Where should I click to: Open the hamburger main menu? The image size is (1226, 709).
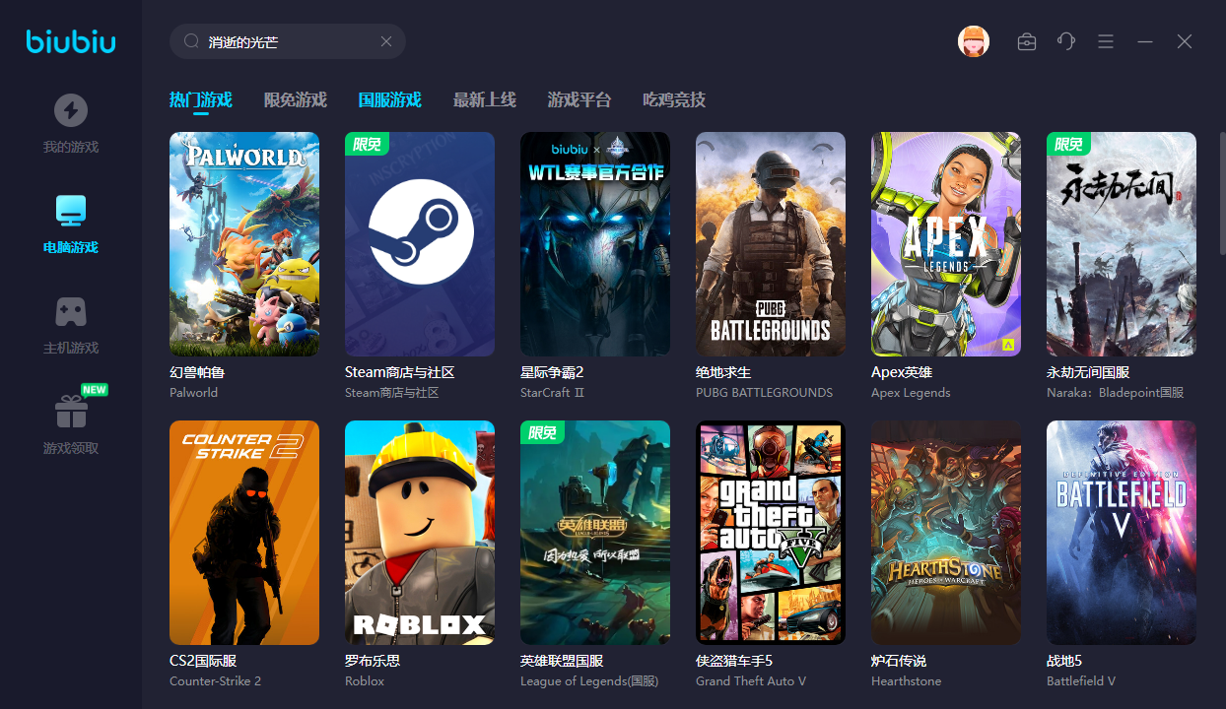(x=1106, y=41)
